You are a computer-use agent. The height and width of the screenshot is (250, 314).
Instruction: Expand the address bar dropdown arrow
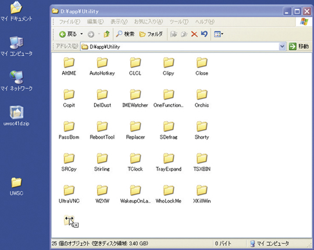[282, 47]
